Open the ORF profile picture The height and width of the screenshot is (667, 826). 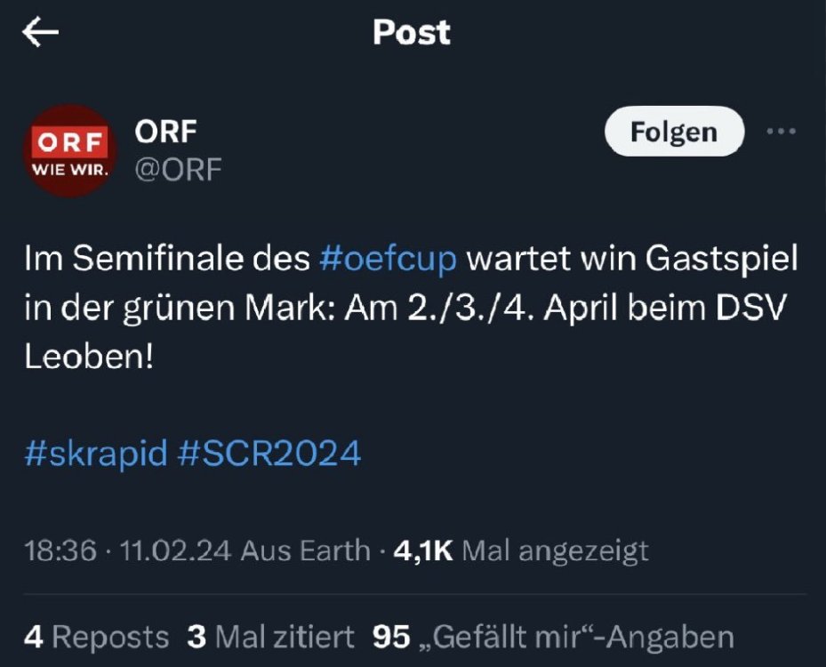[69, 149]
